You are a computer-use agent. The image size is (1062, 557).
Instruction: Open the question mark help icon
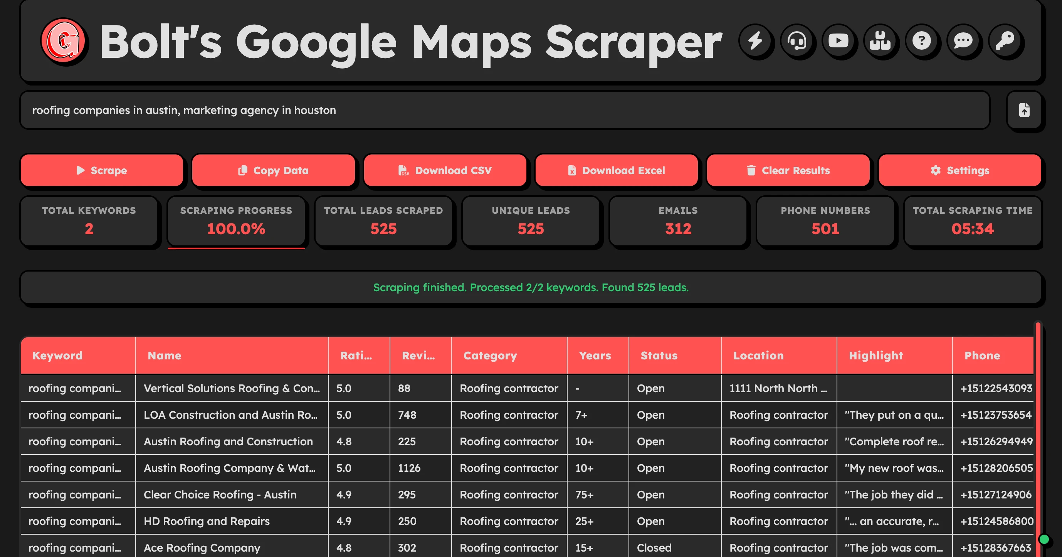tap(922, 41)
